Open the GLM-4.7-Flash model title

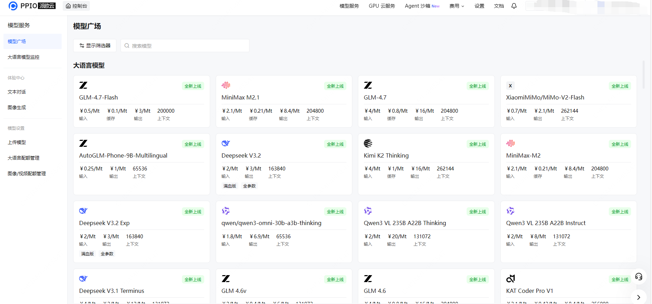99,97
